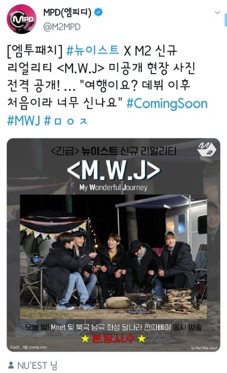
Task: Click the blue verified badge
Action: [99, 12]
